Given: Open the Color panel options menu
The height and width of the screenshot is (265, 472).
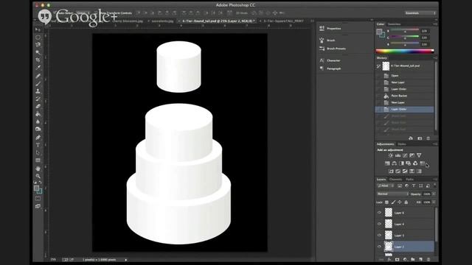Looking at the screenshot, I should point(434,24).
